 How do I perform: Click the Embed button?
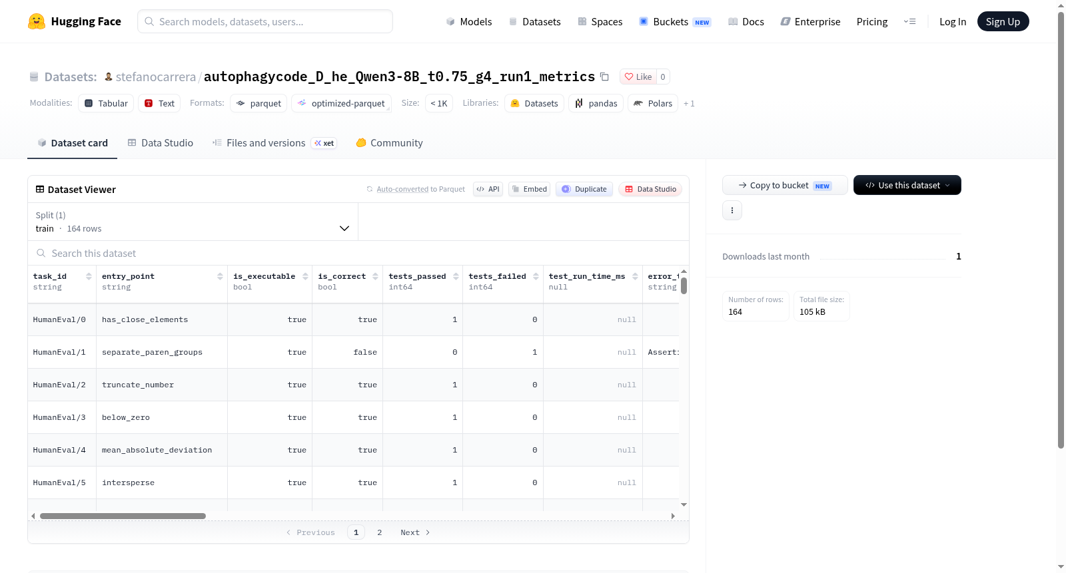point(530,189)
